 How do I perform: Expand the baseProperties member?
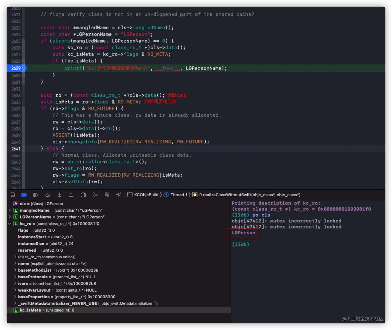click(15, 297)
